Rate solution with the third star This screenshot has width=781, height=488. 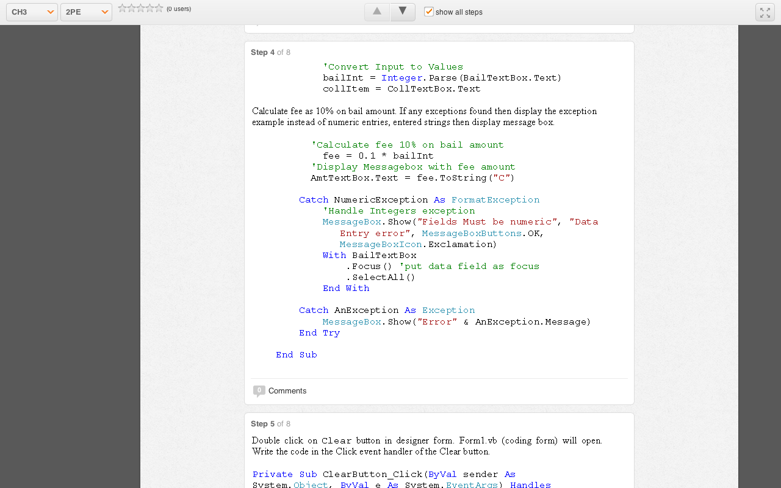(140, 8)
